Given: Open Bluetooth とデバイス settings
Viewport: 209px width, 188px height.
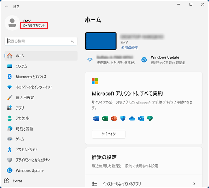Looking at the screenshot, I should point(41,76).
